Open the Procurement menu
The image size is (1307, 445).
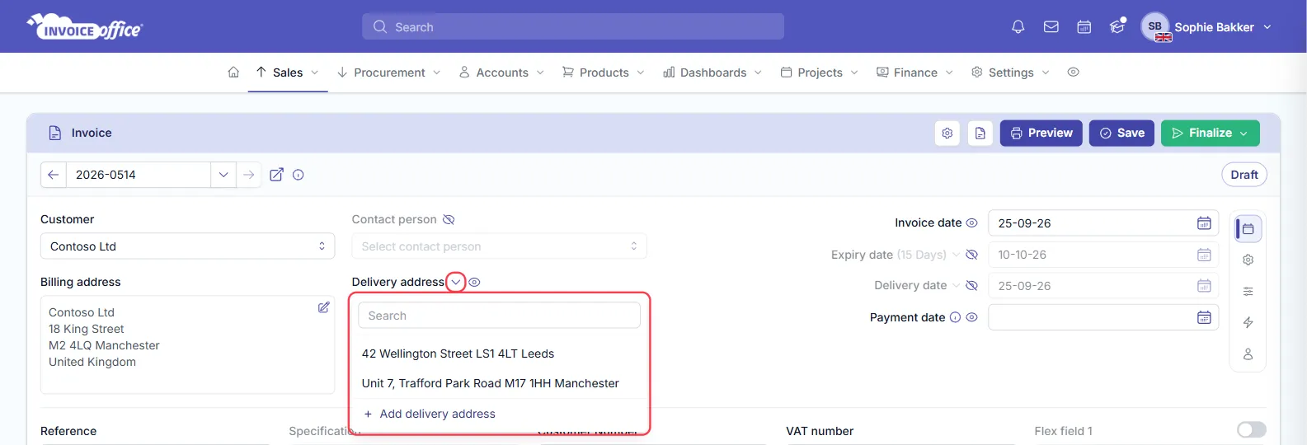click(389, 73)
